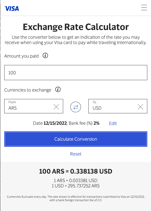
Task: Click the Calculate Conversion button
Action: (x=76, y=139)
